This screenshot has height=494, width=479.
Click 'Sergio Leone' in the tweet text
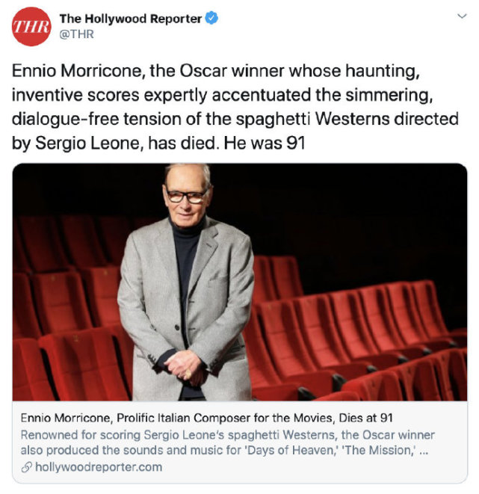(87, 143)
